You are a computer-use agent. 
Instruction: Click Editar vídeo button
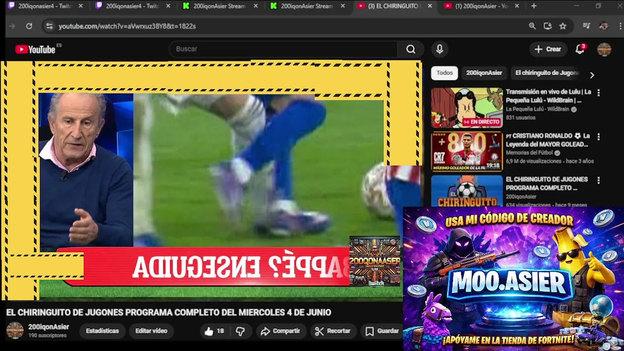point(151,331)
